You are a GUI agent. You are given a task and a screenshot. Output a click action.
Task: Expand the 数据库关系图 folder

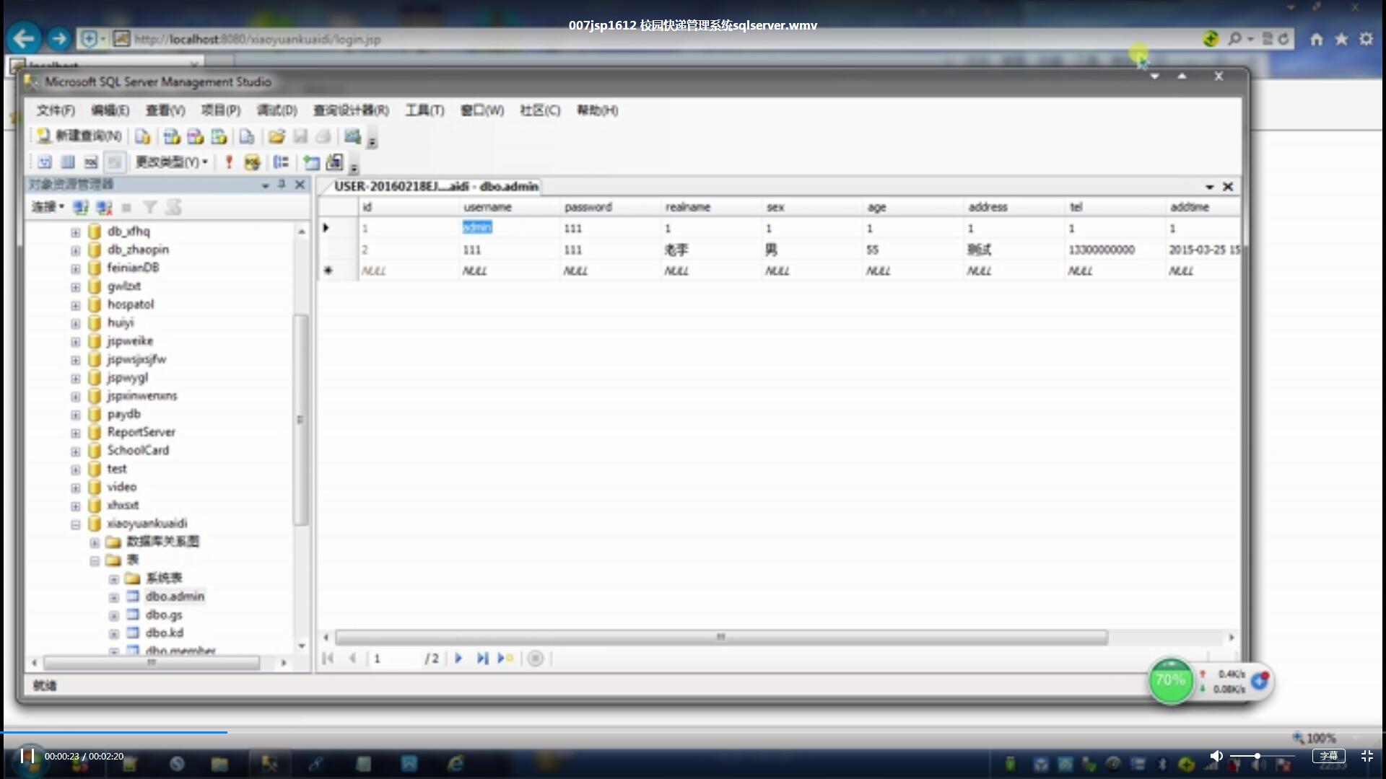pos(95,542)
